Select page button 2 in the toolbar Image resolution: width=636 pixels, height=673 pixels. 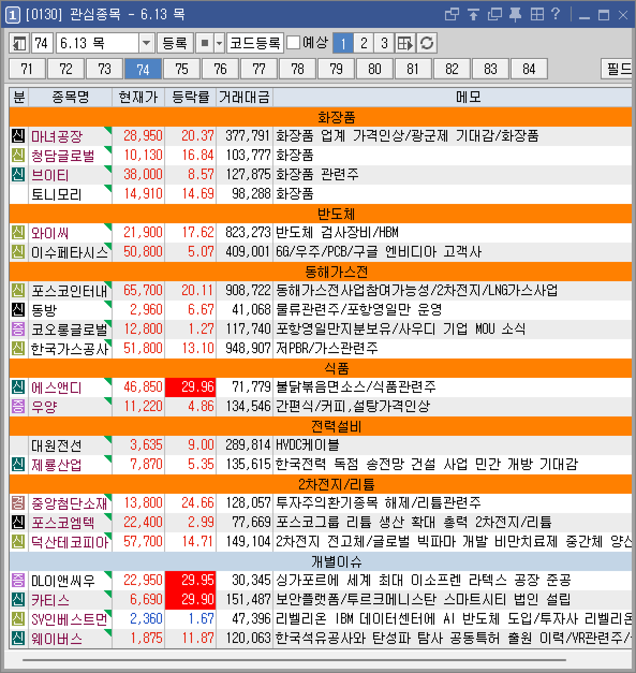click(x=364, y=43)
